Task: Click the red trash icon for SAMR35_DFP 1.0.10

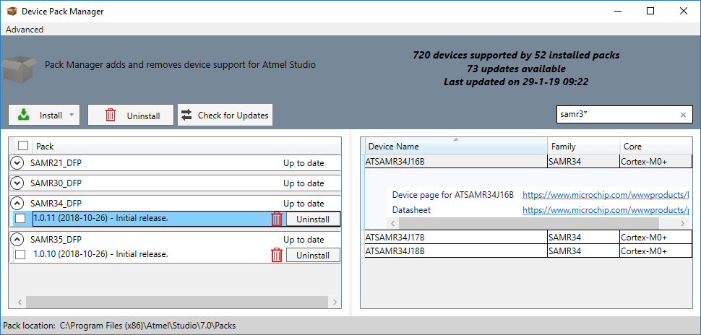Action: click(277, 255)
